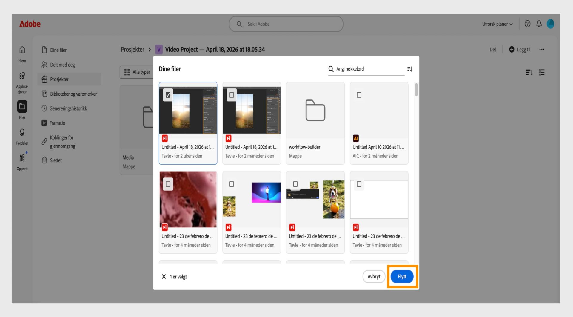Select the beagle with ball thumbnail

(x=334, y=199)
